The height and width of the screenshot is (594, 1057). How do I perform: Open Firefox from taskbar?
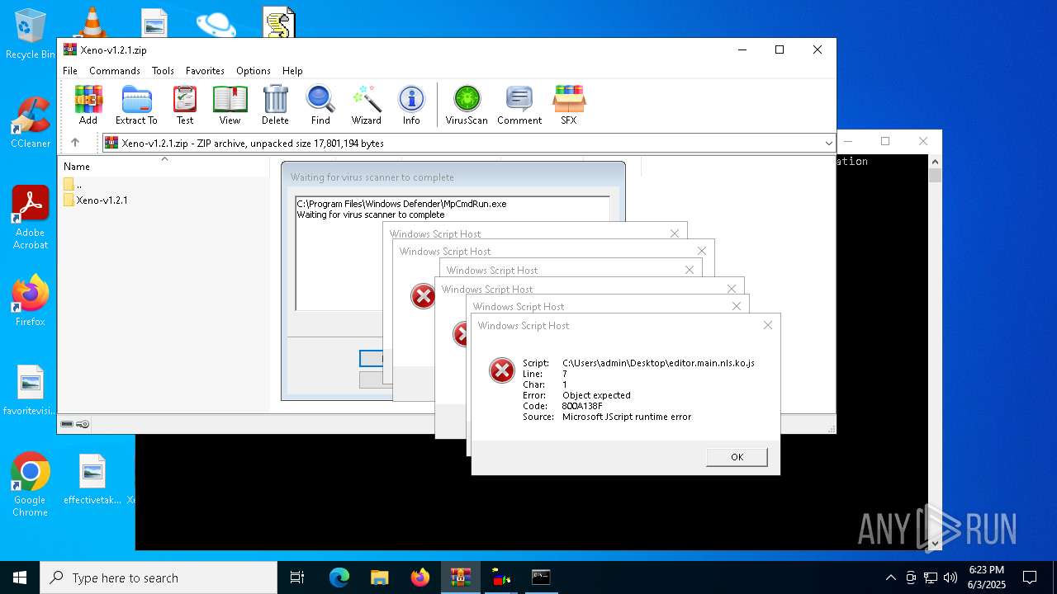pos(420,577)
